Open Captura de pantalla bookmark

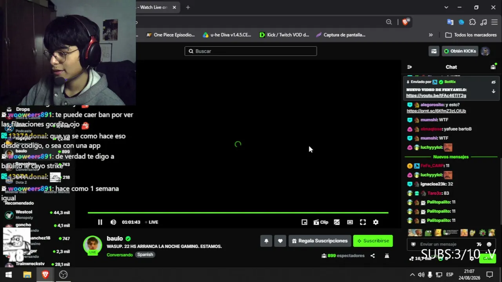tap(340, 35)
